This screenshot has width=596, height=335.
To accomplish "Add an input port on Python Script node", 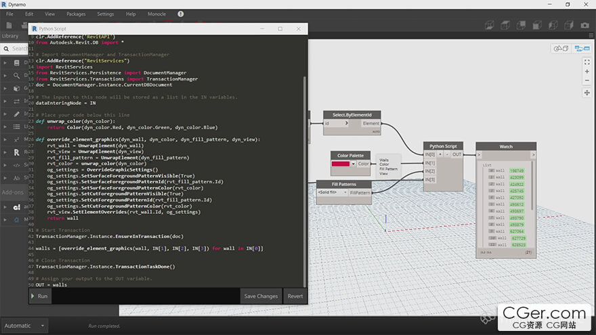I will click(440, 154).
